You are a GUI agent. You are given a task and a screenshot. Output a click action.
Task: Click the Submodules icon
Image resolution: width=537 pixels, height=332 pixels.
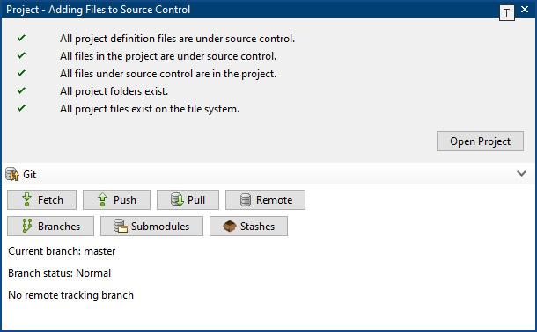[x=121, y=226]
